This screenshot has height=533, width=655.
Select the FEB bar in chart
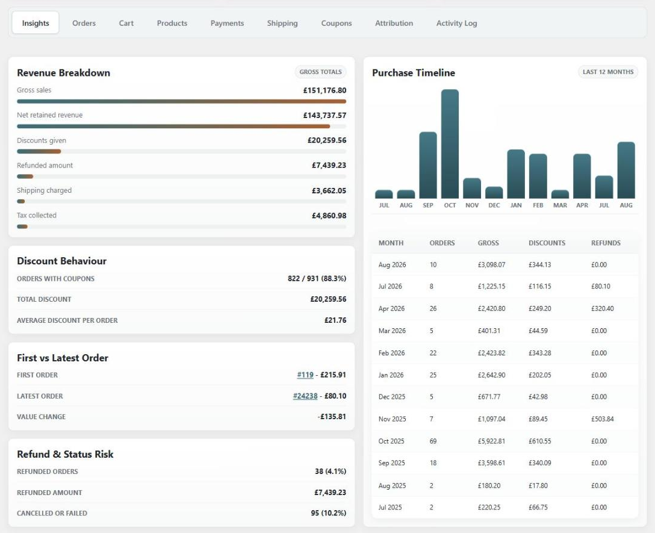538,176
